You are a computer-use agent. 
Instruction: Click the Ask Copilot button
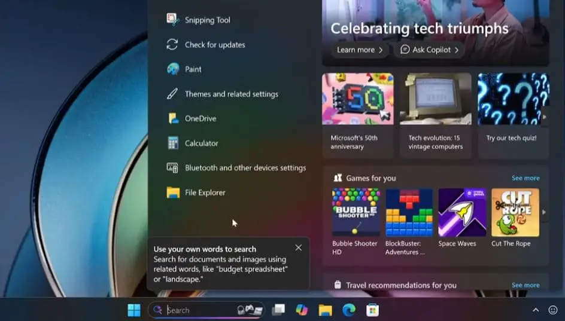pos(429,50)
